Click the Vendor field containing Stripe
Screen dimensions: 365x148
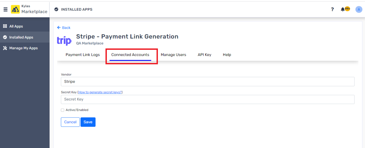(208, 81)
